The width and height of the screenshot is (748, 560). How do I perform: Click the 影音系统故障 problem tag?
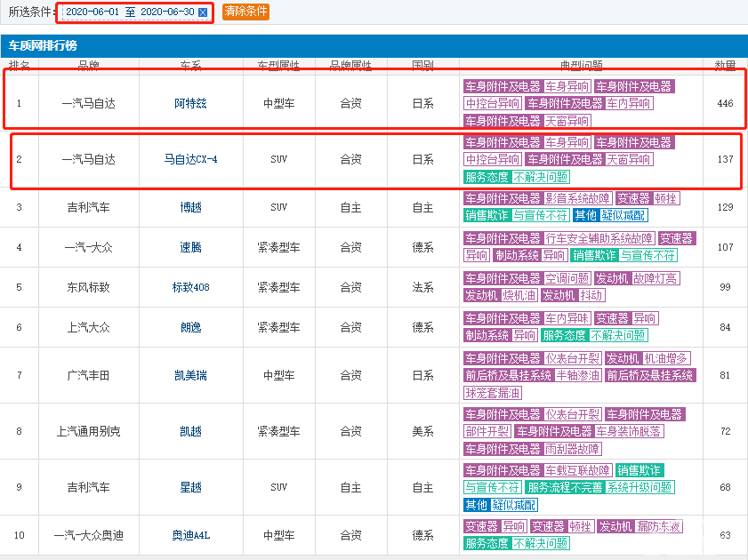coord(577,198)
